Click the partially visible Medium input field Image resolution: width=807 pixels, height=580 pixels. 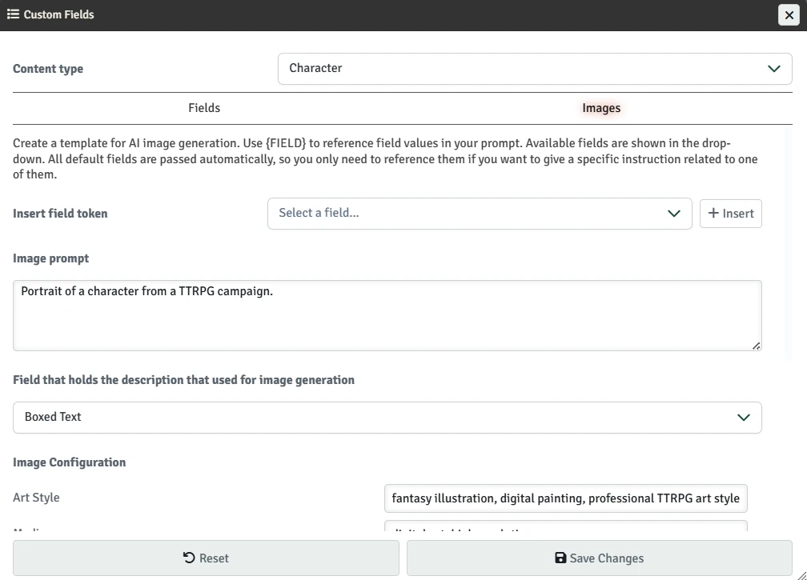click(565, 528)
